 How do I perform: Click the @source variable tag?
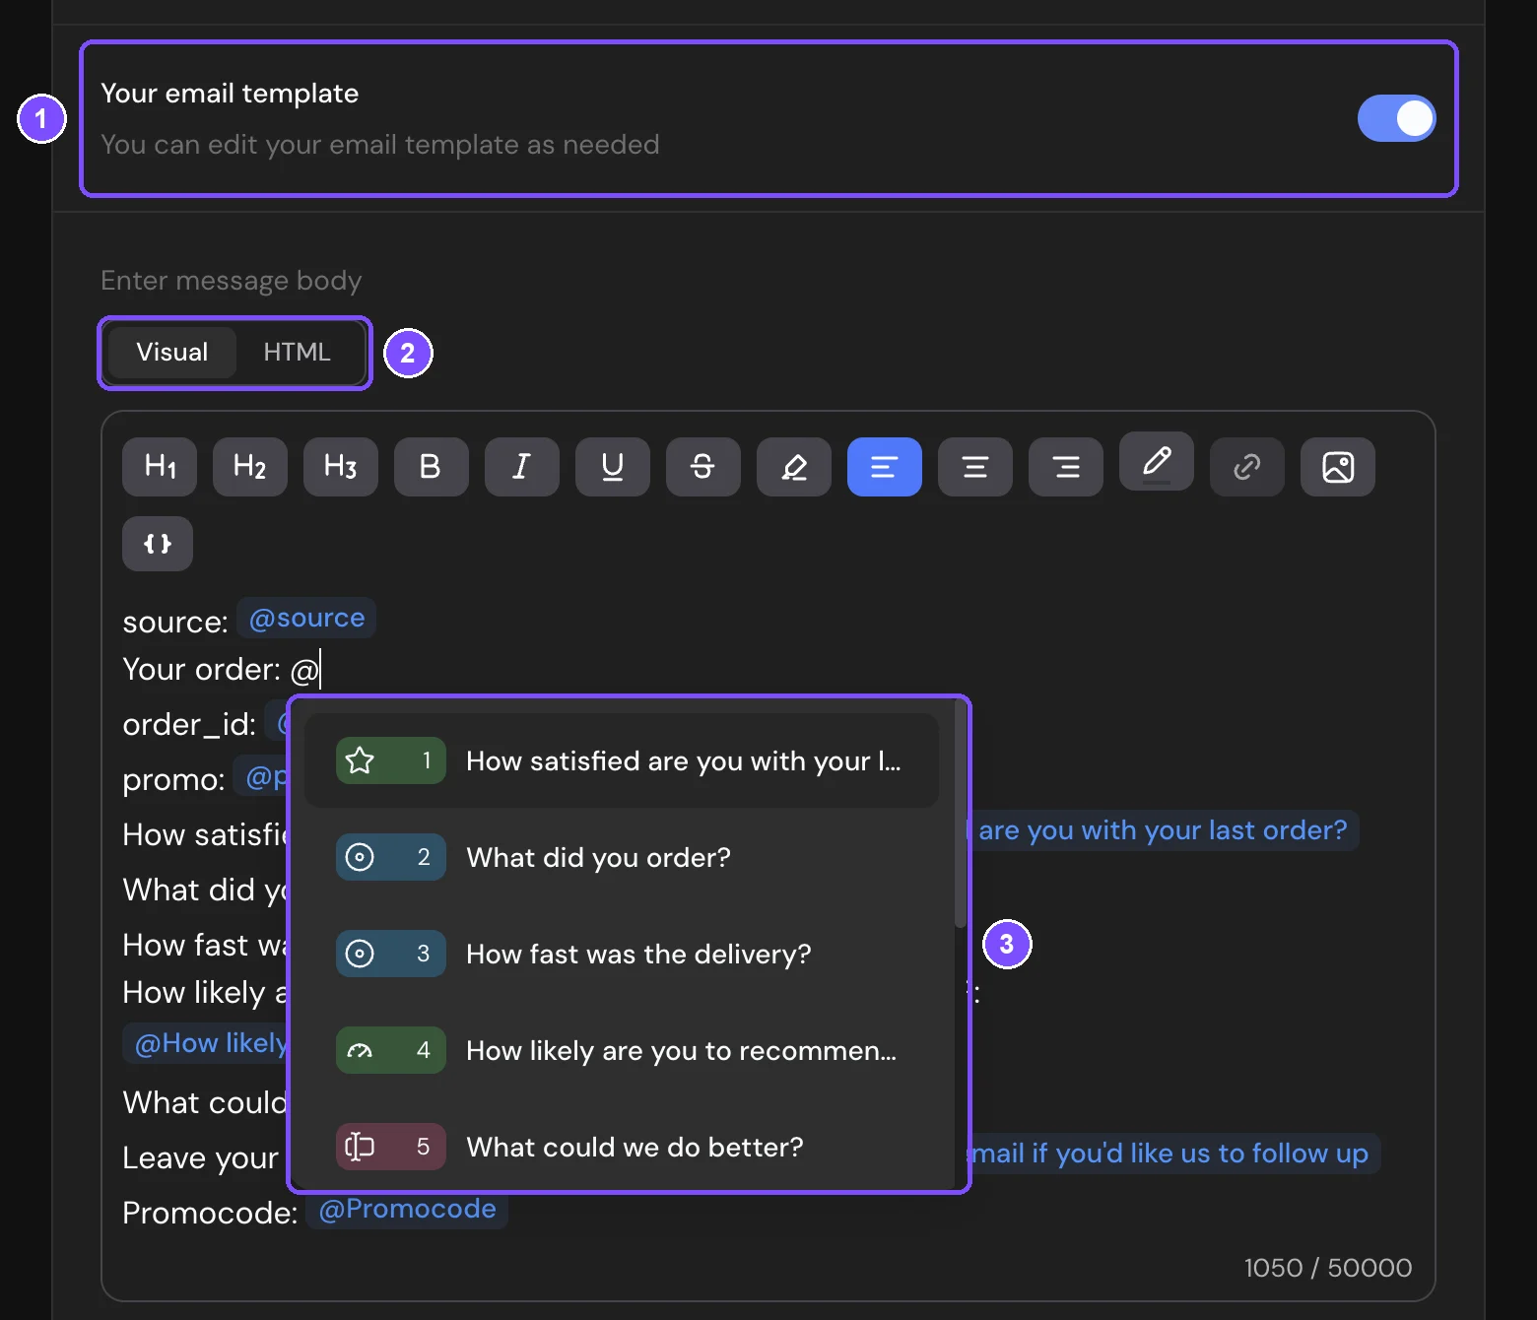click(306, 618)
